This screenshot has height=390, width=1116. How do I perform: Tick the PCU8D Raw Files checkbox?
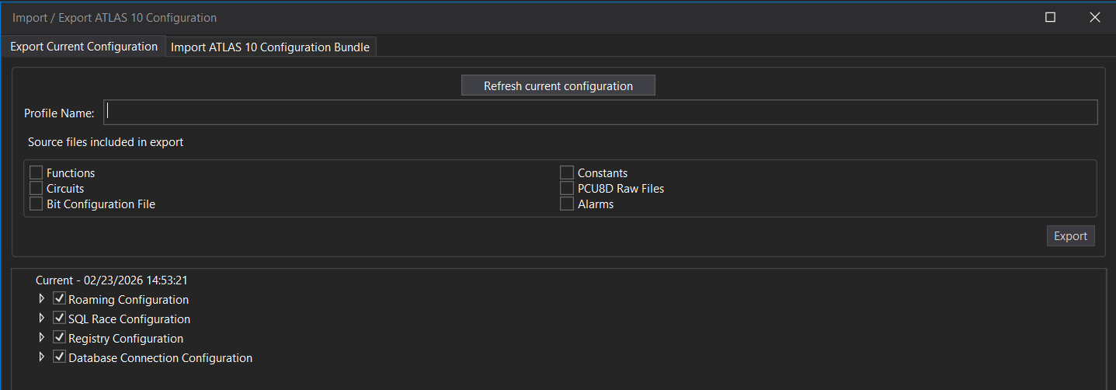[x=567, y=188]
